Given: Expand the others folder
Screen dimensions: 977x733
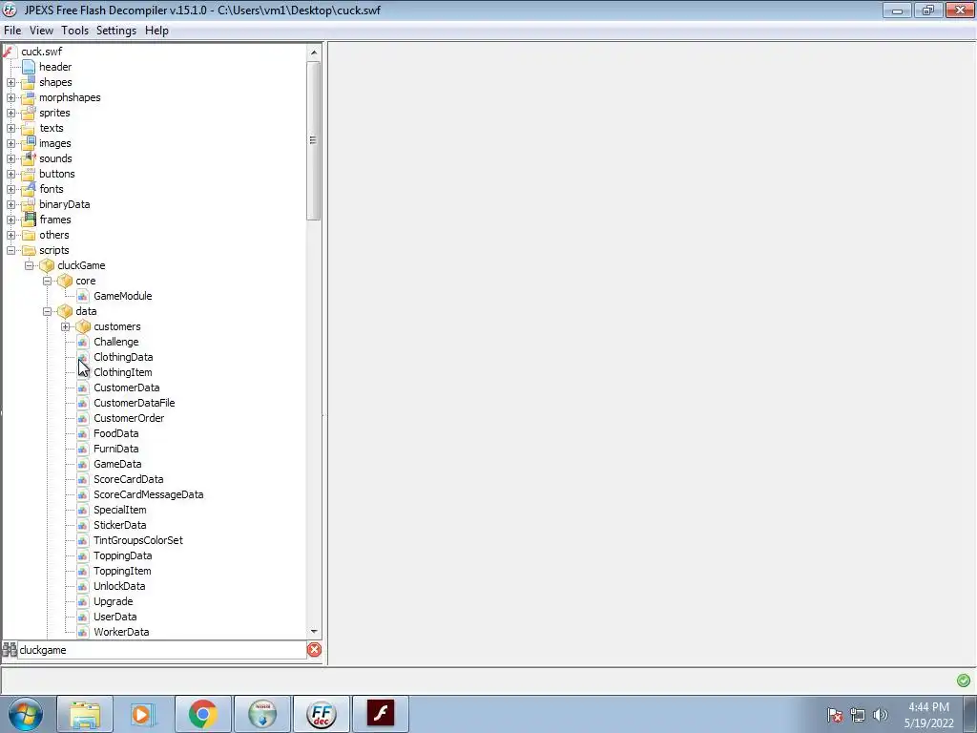Looking at the screenshot, I should pos(11,235).
